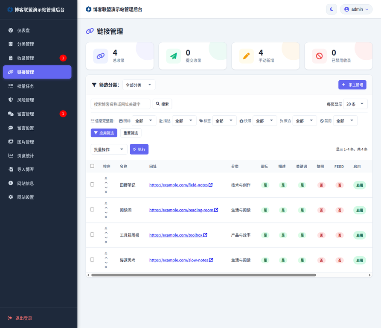The width and height of the screenshot is (381, 328).
Task: Click the 搜索 search button
Action: point(162,104)
